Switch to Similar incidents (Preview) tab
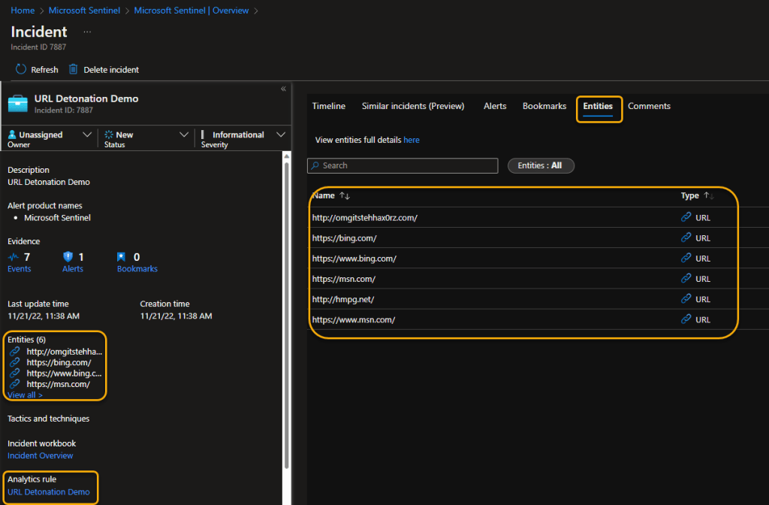The width and height of the screenshot is (769, 505). click(413, 106)
